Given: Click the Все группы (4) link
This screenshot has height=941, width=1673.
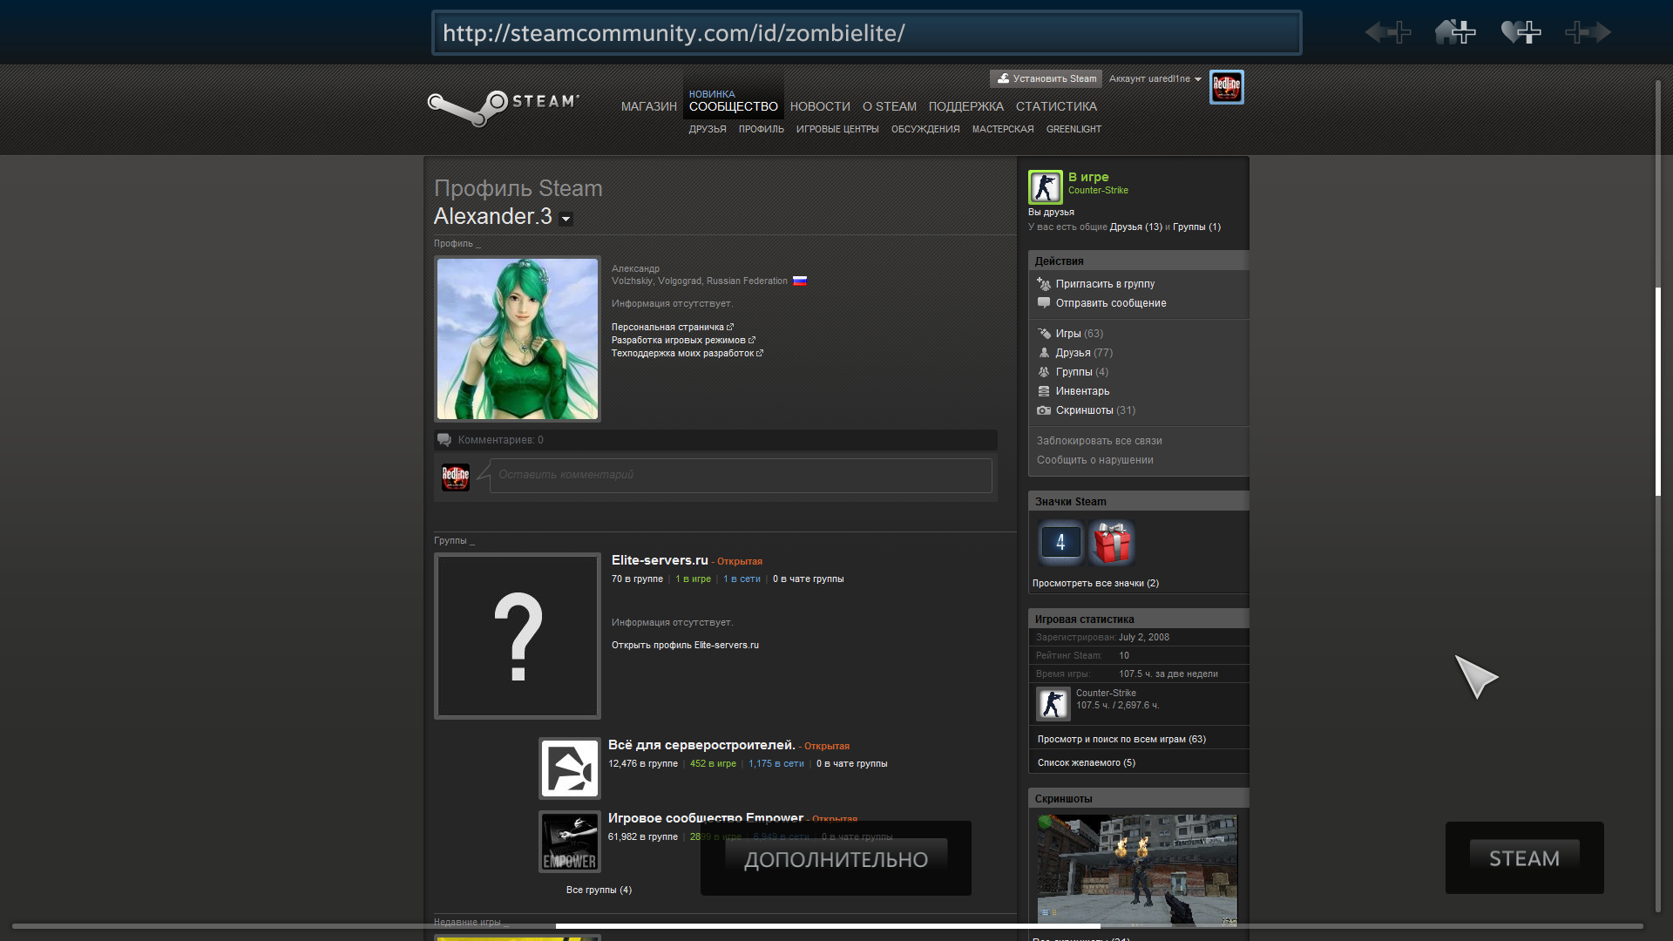Looking at the screenshot, I should 599,890.
